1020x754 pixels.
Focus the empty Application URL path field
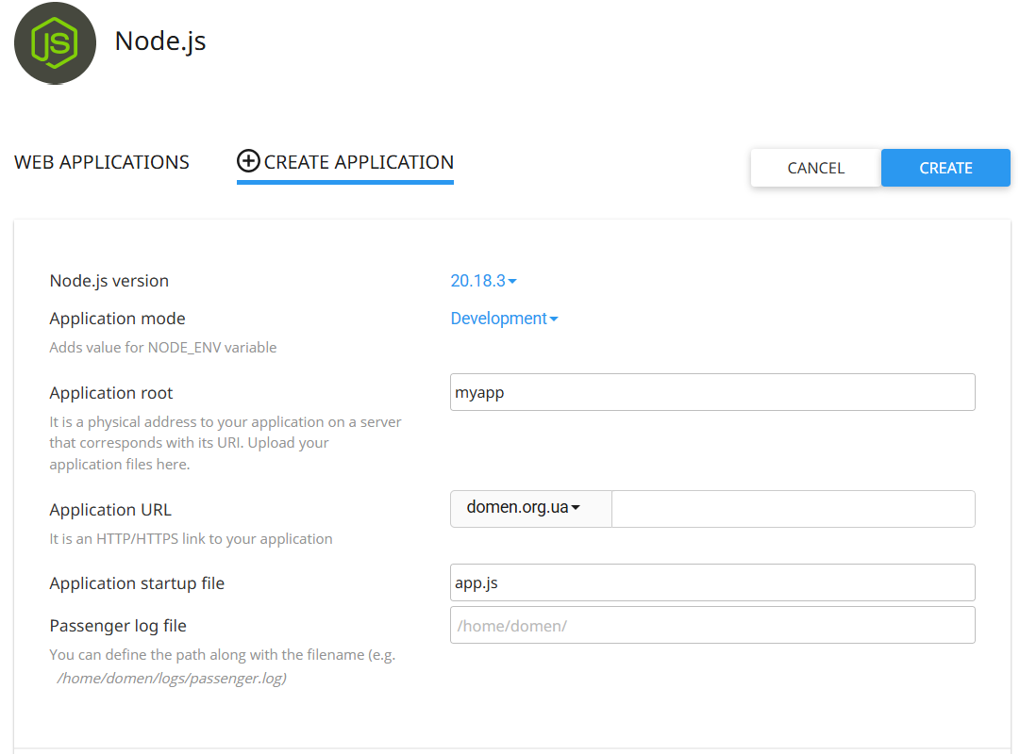tap(793, 508)
